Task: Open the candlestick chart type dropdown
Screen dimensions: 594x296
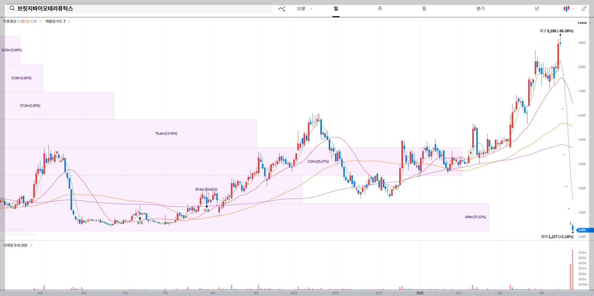Action: coord(568,9)
